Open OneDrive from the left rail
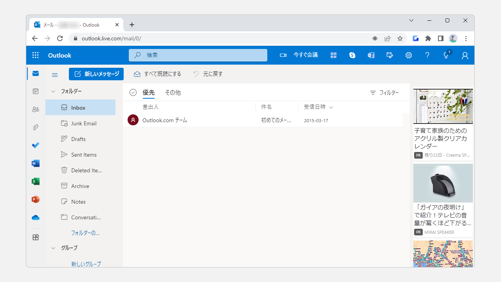Image resolution: width=501 pixels, height=282 pixels. coord(35,217)
